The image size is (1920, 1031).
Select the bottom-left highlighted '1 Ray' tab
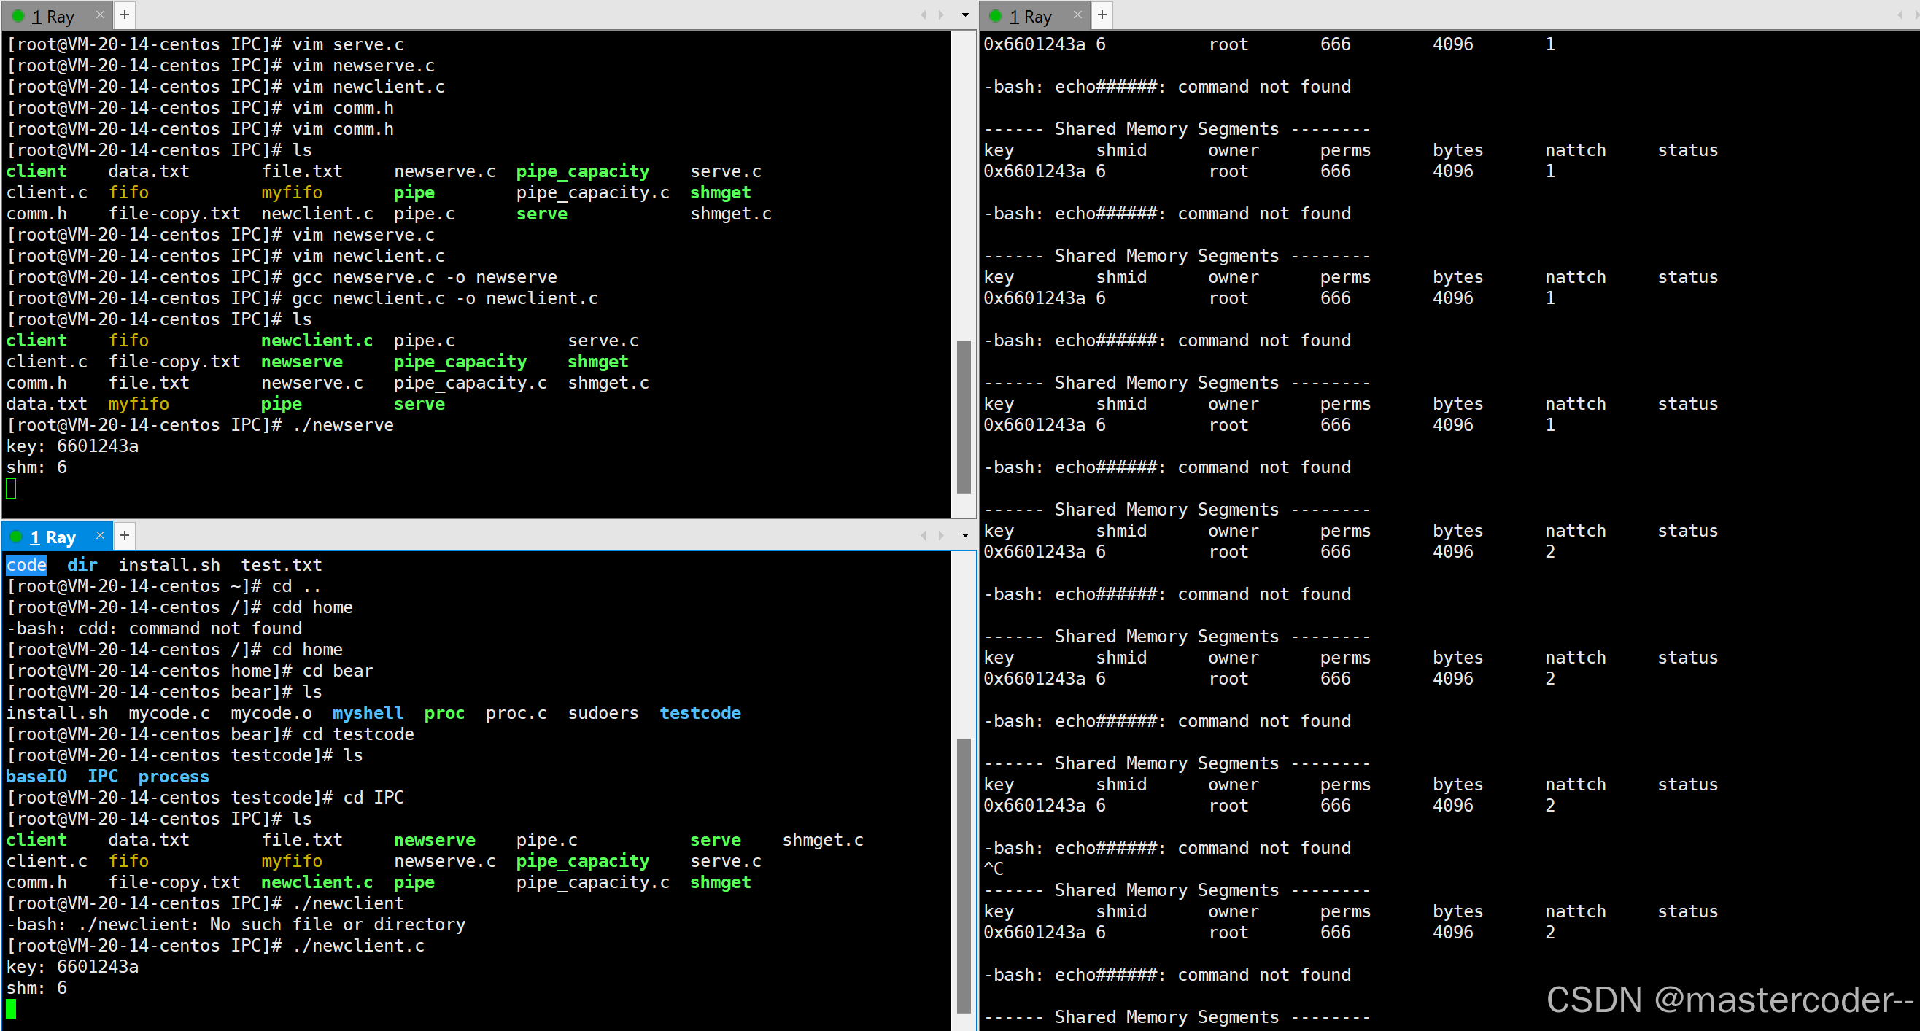tap(53, 537)
